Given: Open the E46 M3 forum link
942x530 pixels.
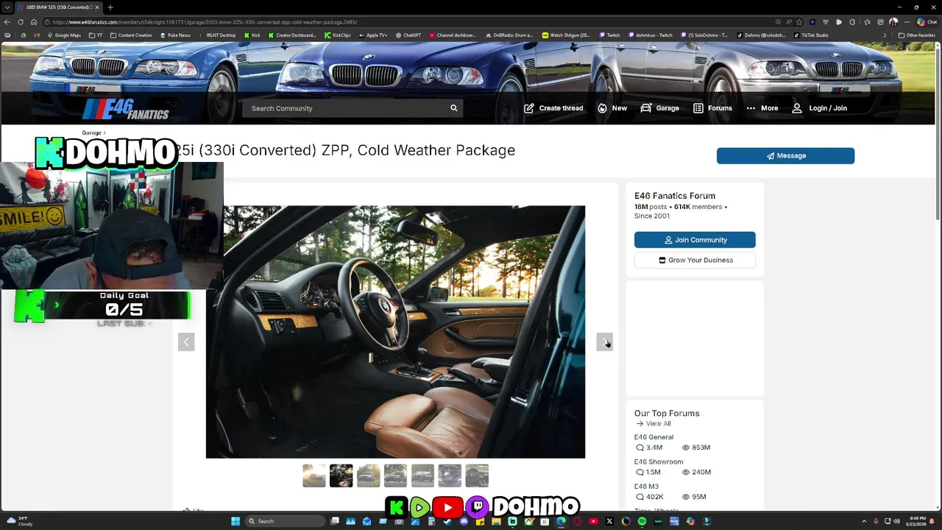Looking at the screenshot, I should pos(646,487).
